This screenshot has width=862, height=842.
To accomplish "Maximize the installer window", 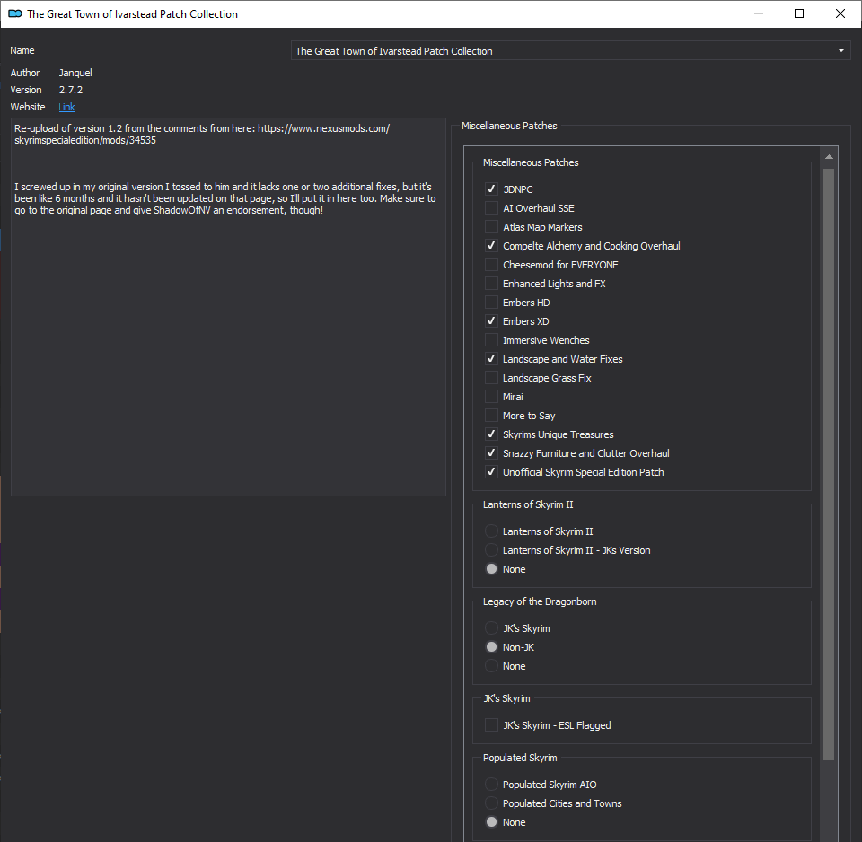I will click(799, 13).
